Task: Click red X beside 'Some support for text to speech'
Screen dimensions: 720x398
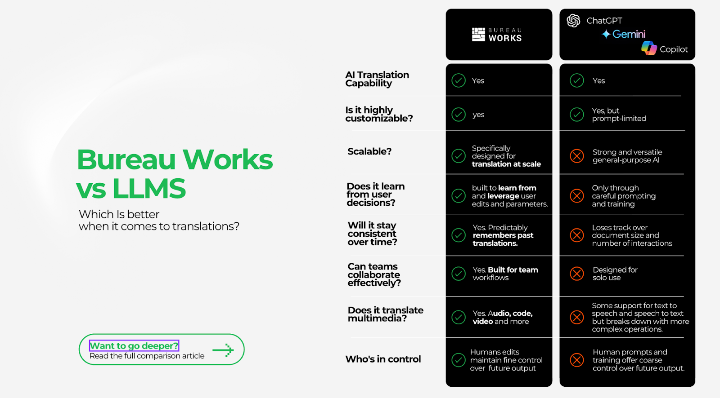Action: click(x=577, y=317)
